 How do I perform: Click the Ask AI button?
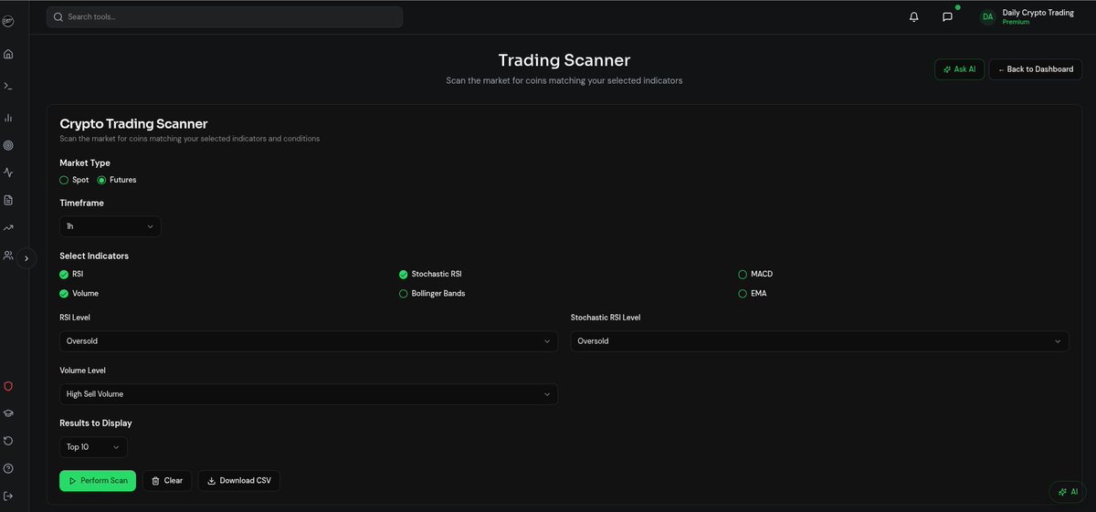click(x=959, y=69)
